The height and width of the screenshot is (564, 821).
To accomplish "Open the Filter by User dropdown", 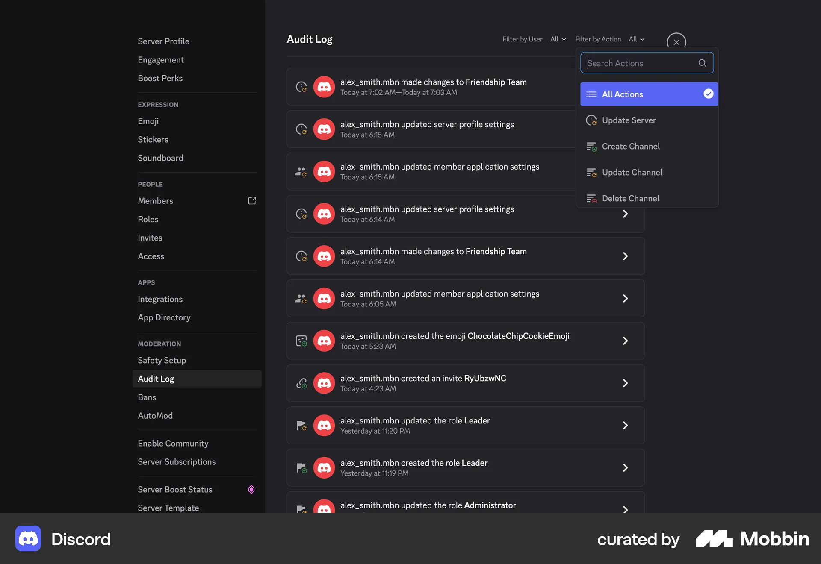I will pyautogui.click(x=558, y=39).
